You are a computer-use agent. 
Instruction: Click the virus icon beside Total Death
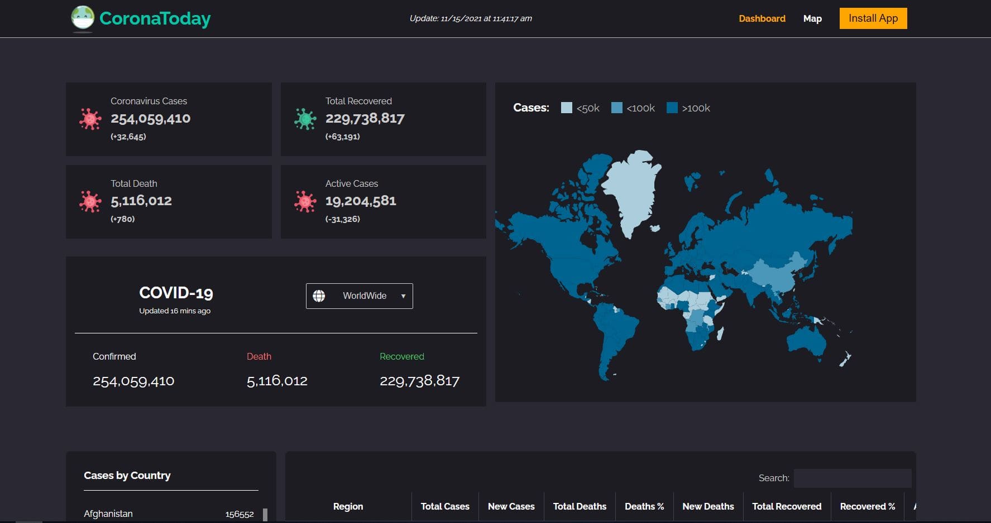click(90, 201)
